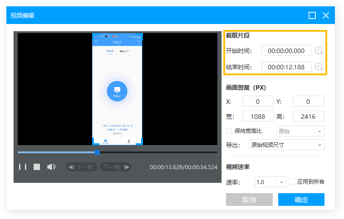
Task: Check the 应用到所有 option
Action: (x=292, y=182)
